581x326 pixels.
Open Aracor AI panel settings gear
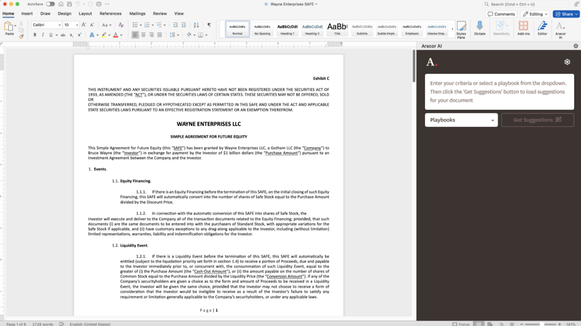coord(567,62)
